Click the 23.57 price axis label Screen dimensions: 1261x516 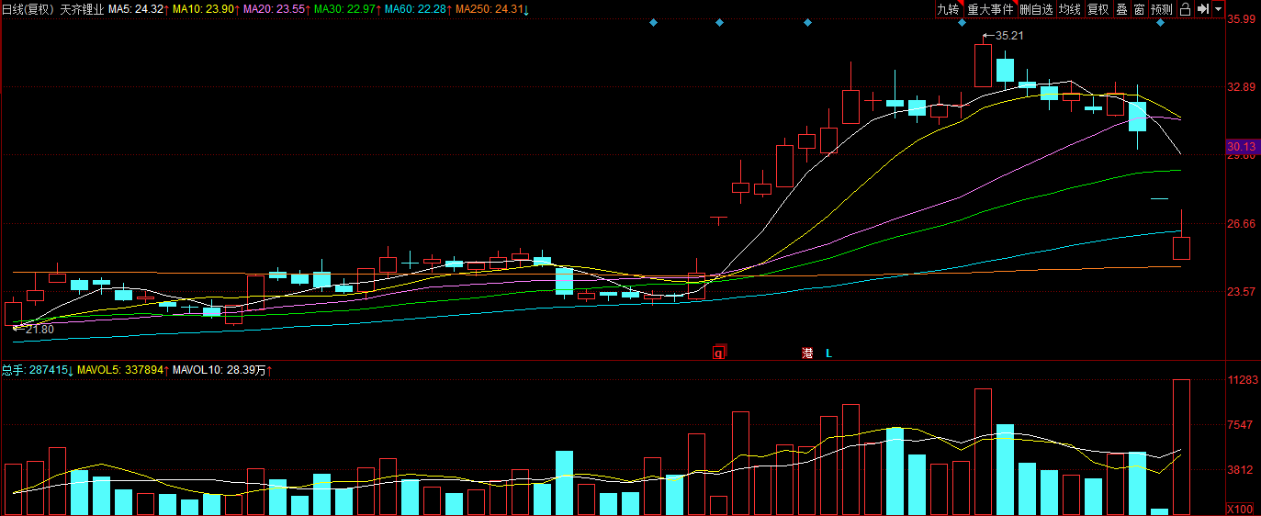point(1242,291)
